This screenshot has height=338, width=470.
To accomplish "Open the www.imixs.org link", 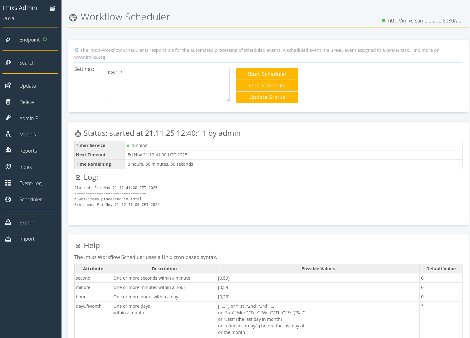I will (90, 57).
